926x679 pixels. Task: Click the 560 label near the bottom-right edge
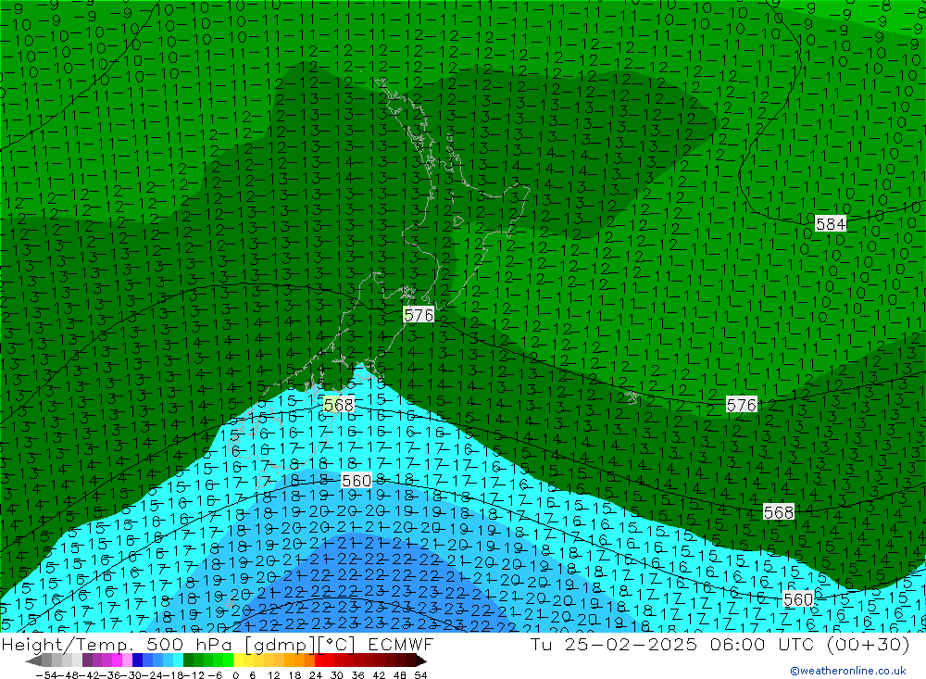tap(797, 599)
